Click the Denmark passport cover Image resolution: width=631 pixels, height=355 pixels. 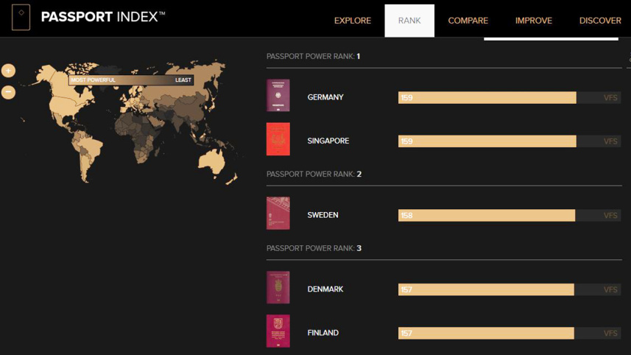pyautogui.click(x=278, y=288)
